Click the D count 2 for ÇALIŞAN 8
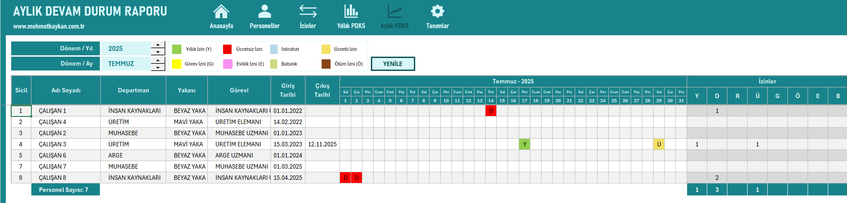Viewport: 847px width, 203px height. [x=717, y=178]
